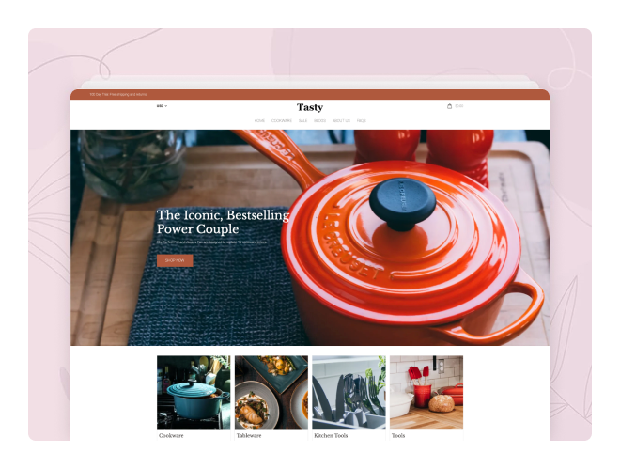Click the free shipping announcement bar text

point(117,95)
